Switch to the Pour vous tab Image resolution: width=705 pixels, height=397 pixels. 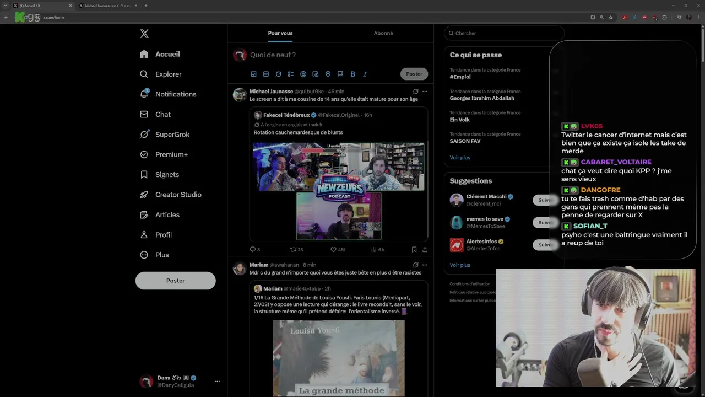click(x=280, y=33)
